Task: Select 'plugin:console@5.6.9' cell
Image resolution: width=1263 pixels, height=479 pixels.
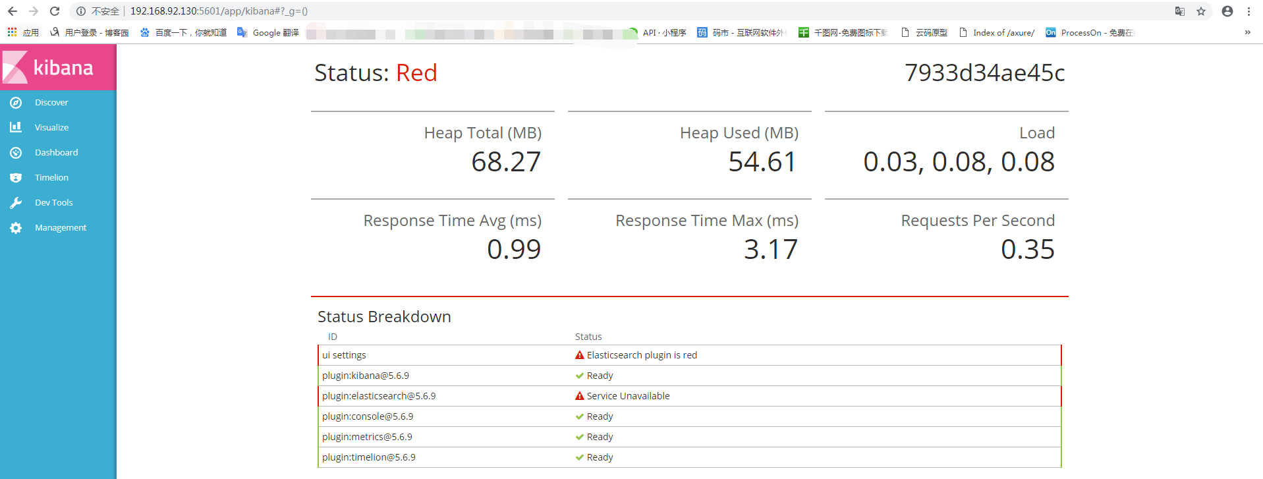Action: tap(368, 416)
